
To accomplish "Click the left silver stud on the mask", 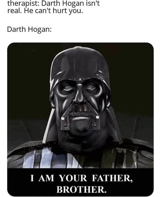I will (x=63, y=118).
